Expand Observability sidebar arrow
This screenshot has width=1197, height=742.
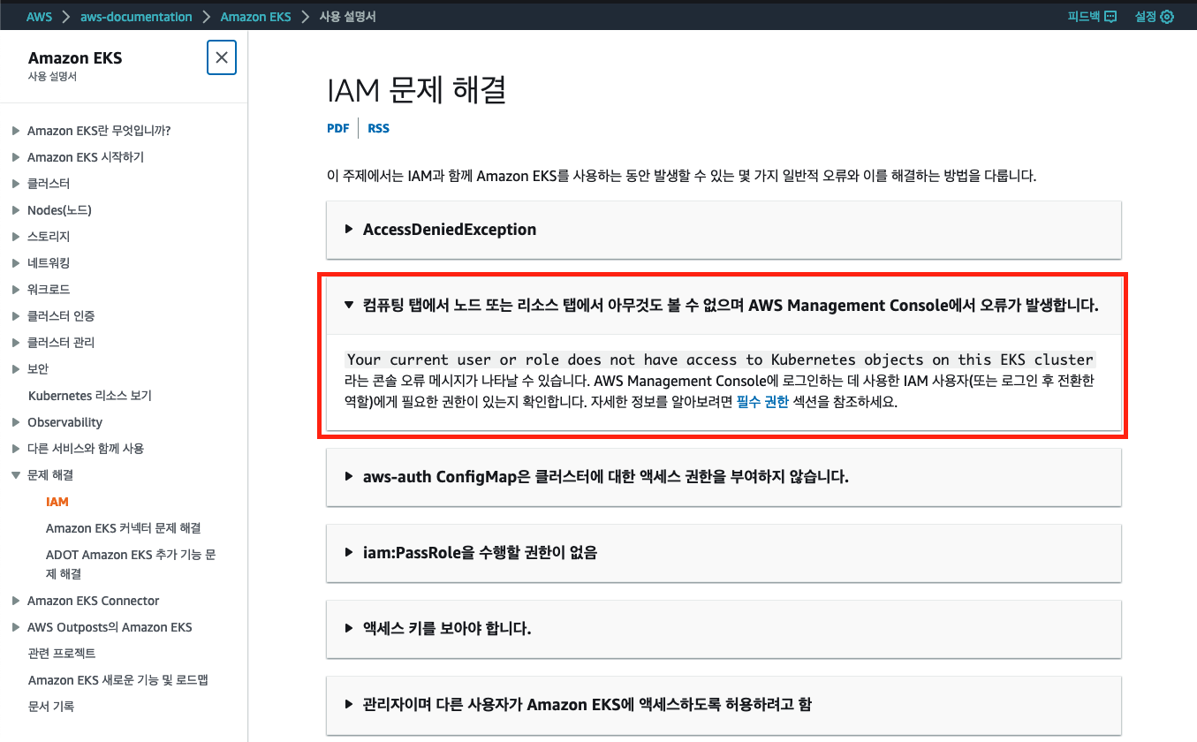[16, 422]
